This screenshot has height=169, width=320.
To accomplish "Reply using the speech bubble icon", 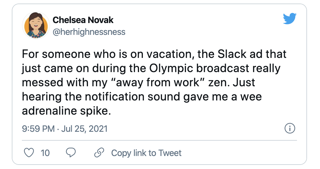I will pyautogui.click(x=71, y=153).
